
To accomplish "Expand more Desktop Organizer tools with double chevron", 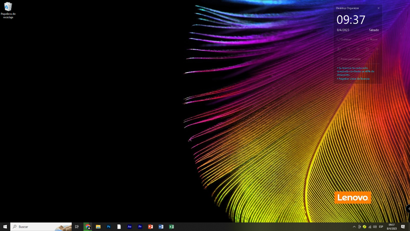I will [377, 49].
